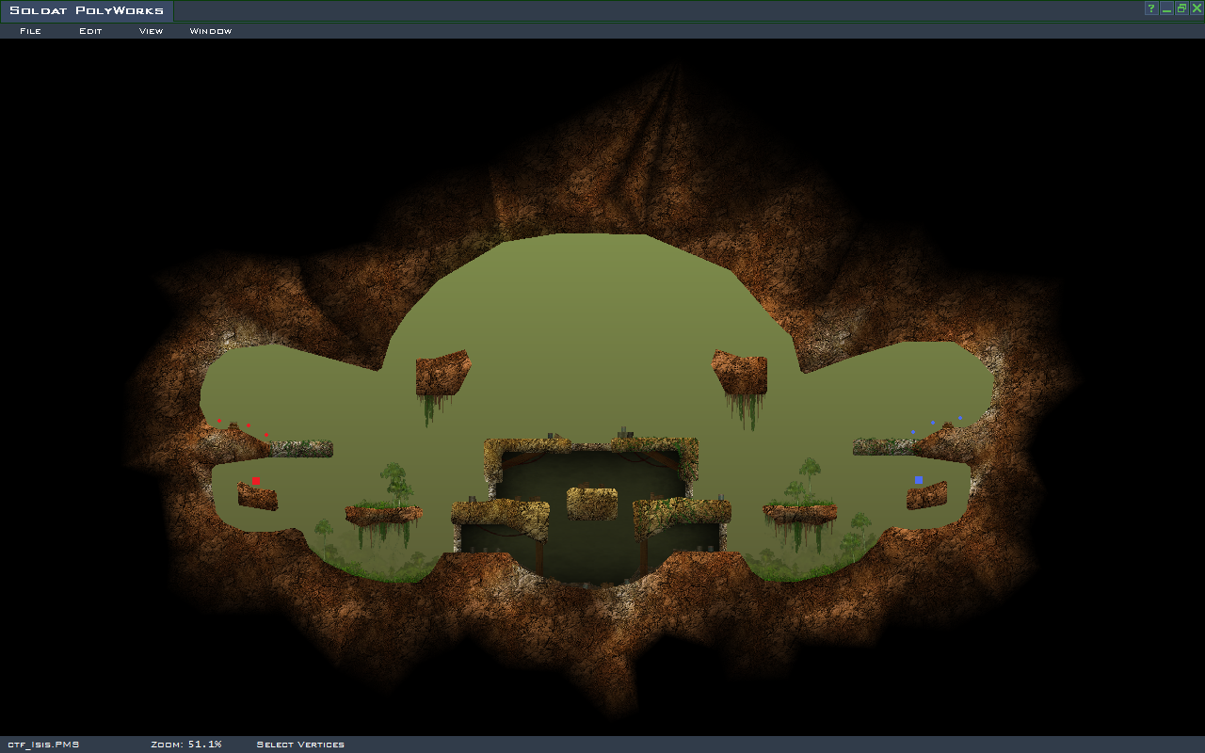Viewport: 1205px width, 753px height.
Task: Close the PolyWorks editor window
Action: 1197,8
